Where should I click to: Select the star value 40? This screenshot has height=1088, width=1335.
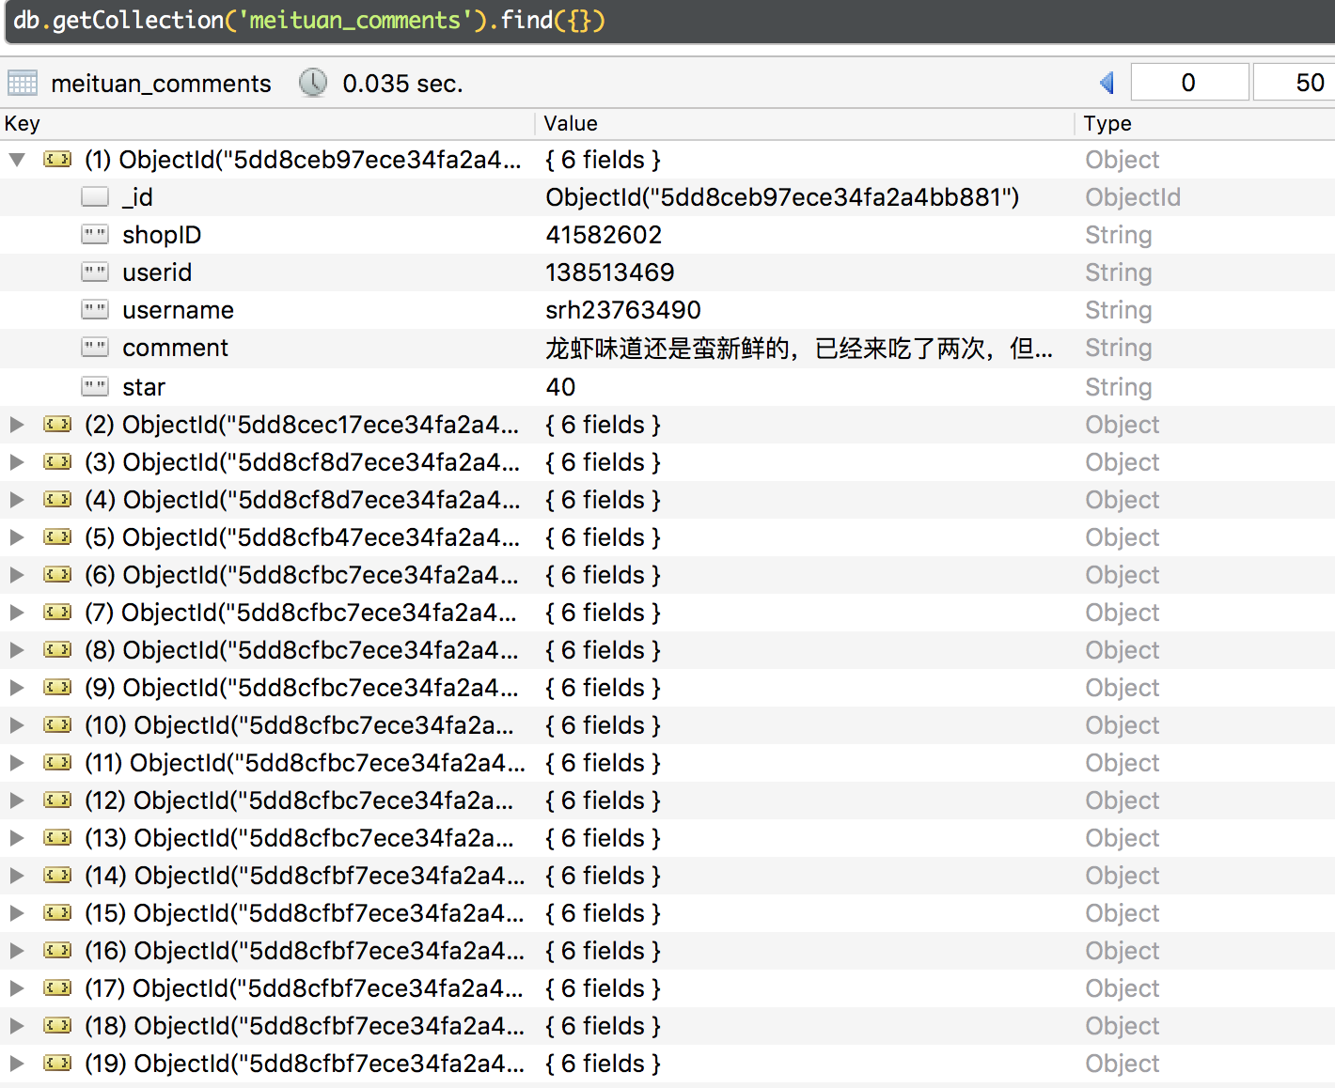coord(560,387)
